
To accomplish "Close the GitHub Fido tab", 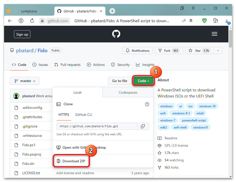I will click(101, 11).
